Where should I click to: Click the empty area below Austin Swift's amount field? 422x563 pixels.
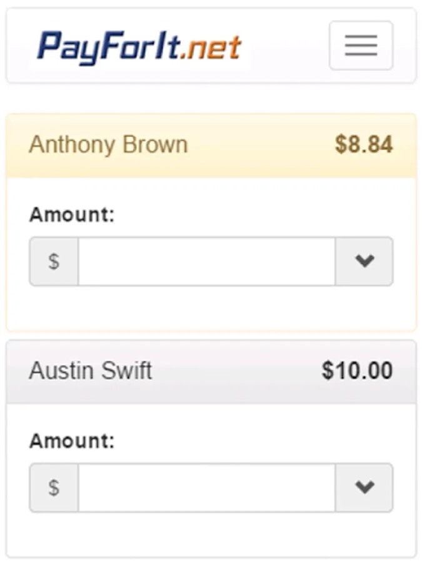click(x=211, y=534)
